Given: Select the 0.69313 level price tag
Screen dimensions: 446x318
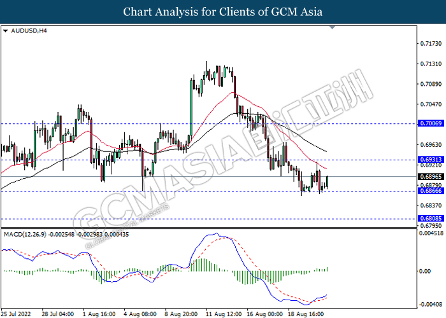Looking at the screenshot, I should (431, 159).
